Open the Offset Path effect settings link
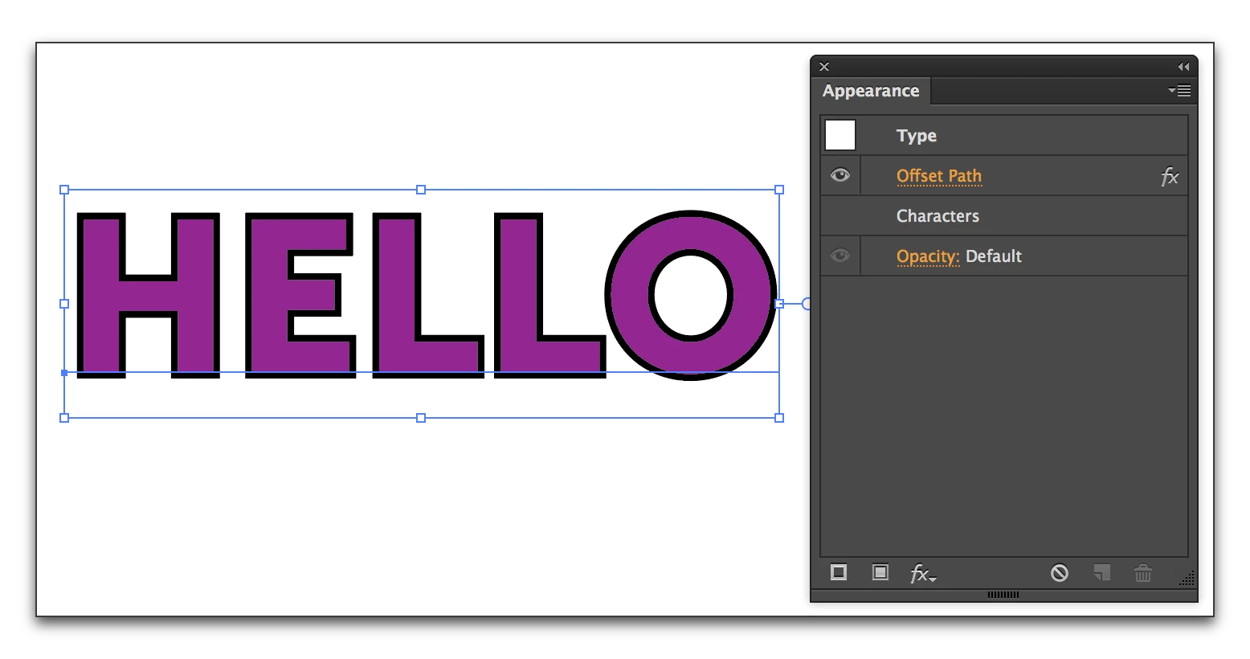Viewport: 1250px width, 659px height. point(939,176)
